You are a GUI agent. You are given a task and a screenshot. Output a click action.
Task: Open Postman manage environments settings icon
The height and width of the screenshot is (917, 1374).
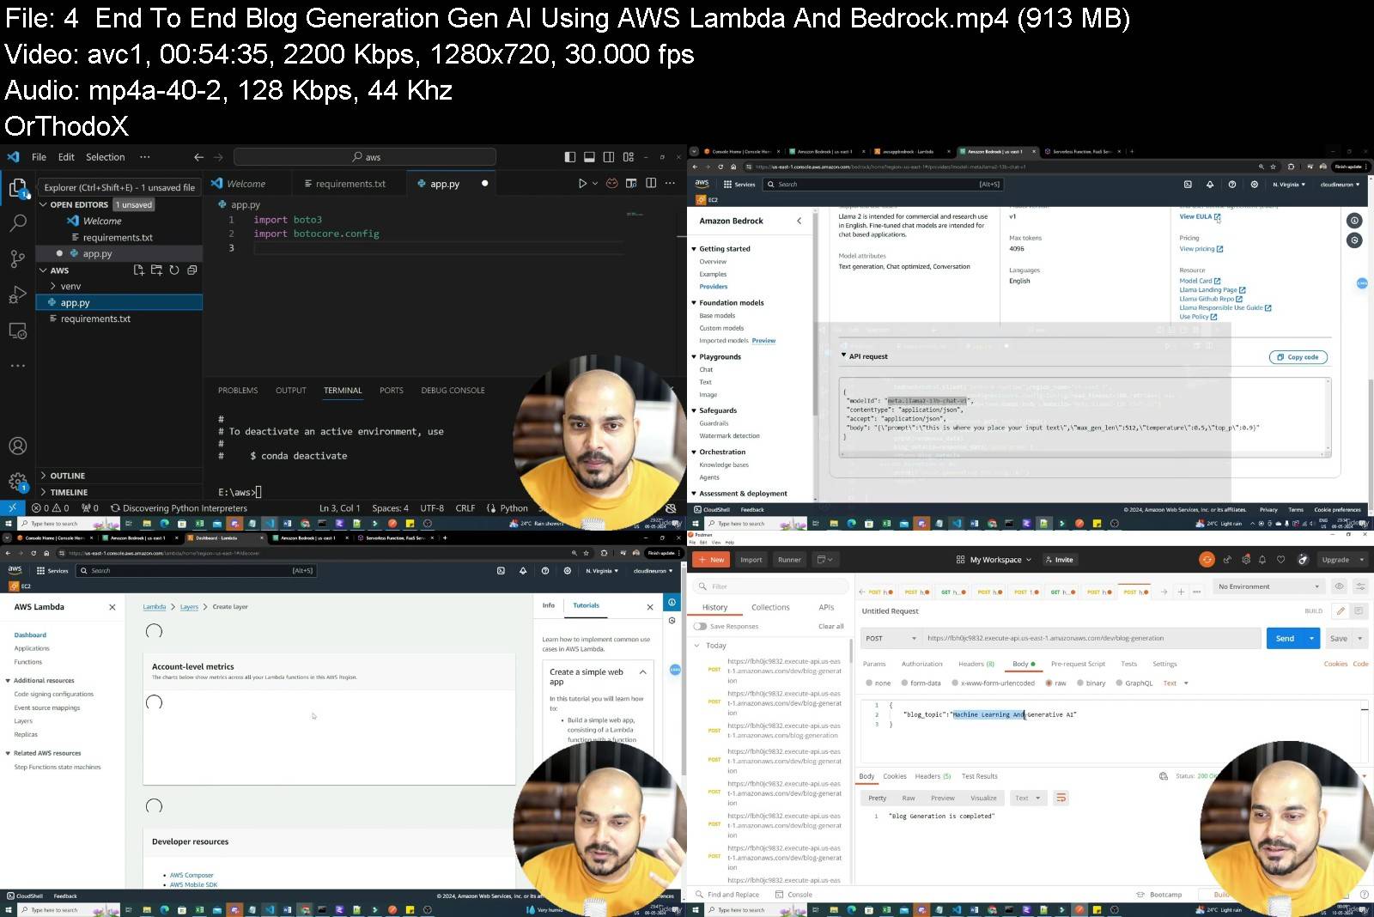click(1360, 586)
